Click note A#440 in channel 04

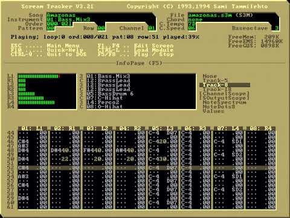point(125,150)
